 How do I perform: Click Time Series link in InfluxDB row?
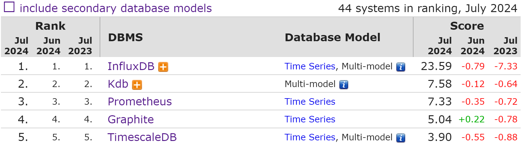coord(310,66)
